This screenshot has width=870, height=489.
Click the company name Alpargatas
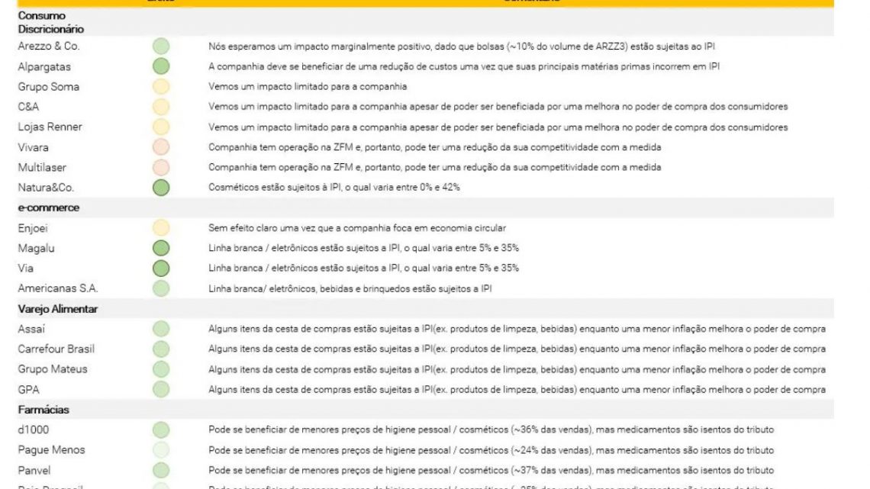(x=44, y=66)
